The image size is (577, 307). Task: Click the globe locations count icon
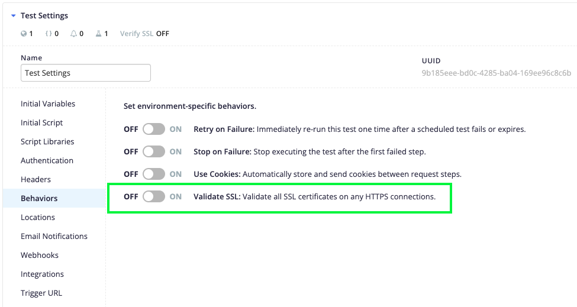tap(24, 34)
